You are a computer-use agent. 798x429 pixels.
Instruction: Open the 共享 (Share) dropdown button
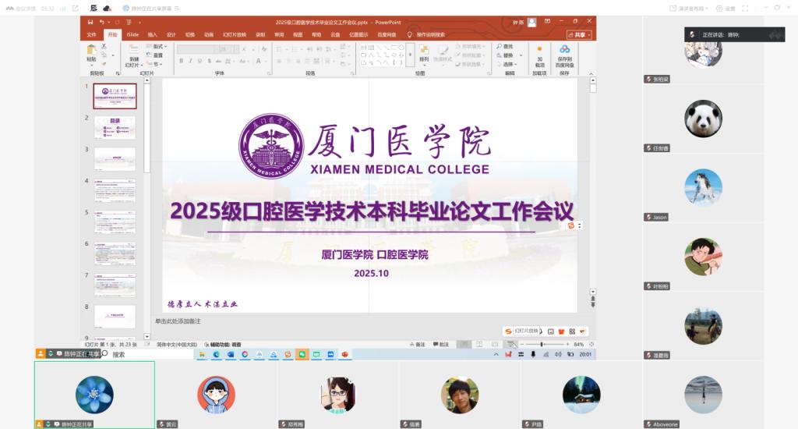point(579,34)
